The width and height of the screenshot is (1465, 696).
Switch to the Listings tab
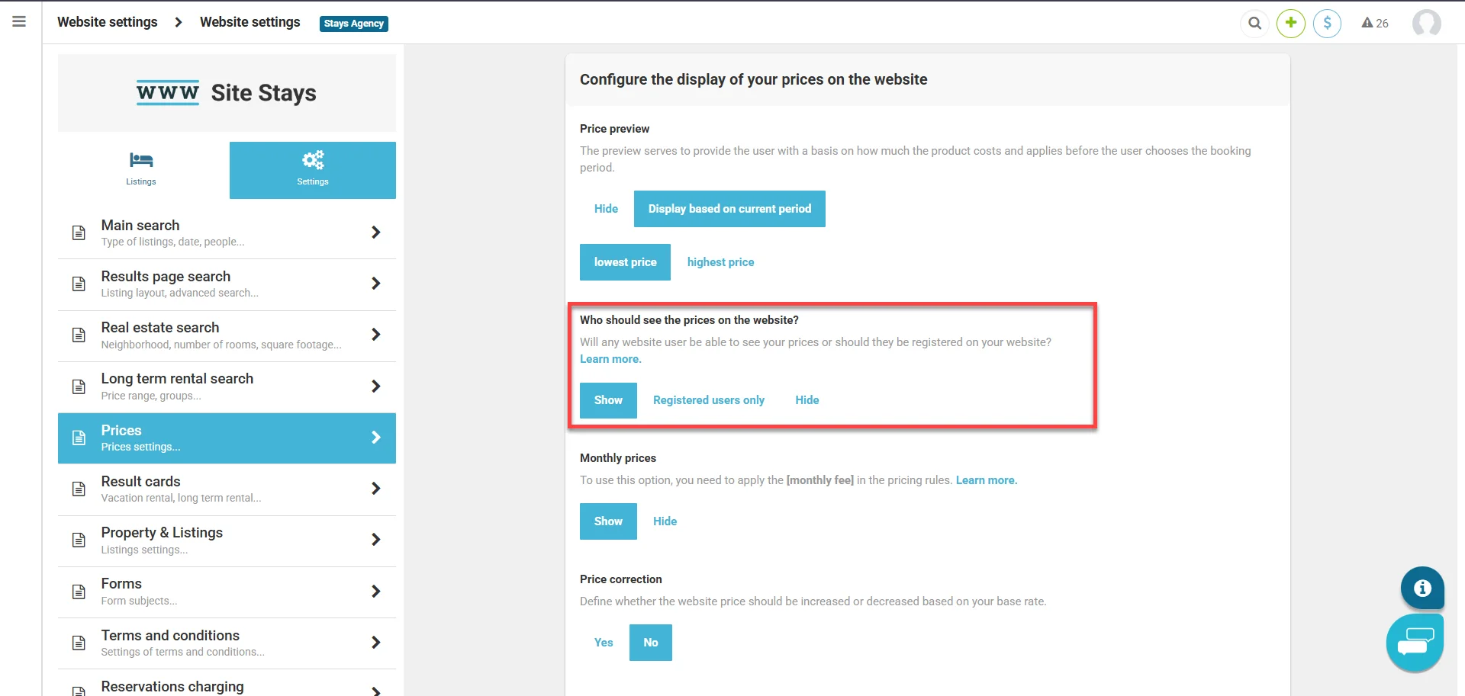tap(141, 170)
